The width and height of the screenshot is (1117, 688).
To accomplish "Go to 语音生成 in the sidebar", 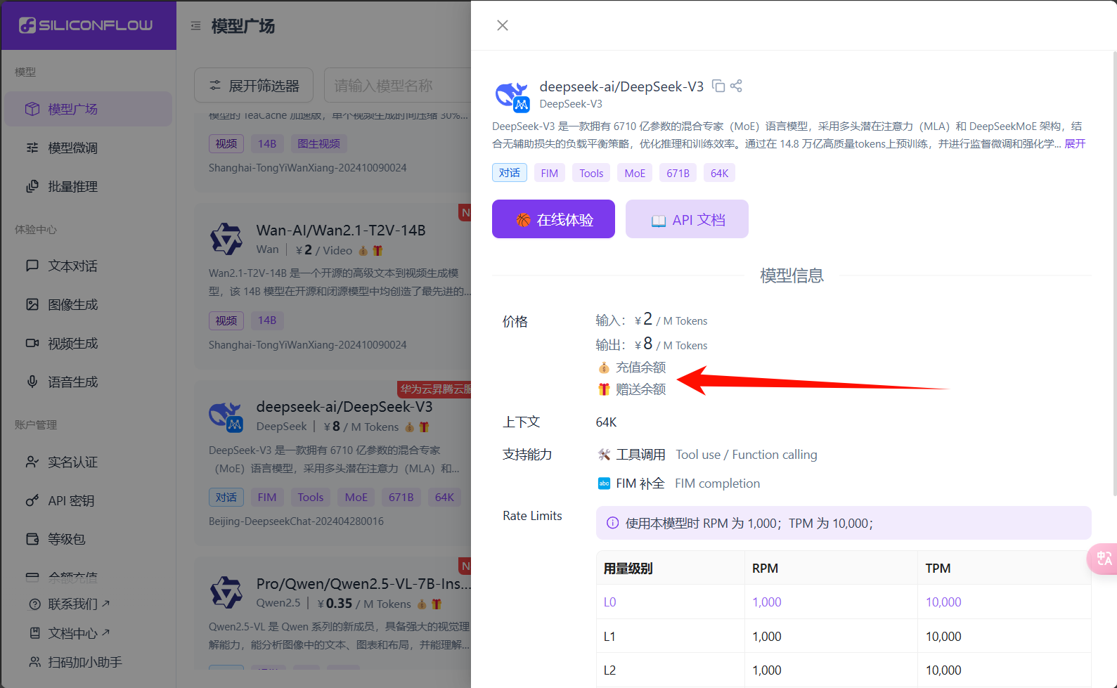I will (88, 382).
